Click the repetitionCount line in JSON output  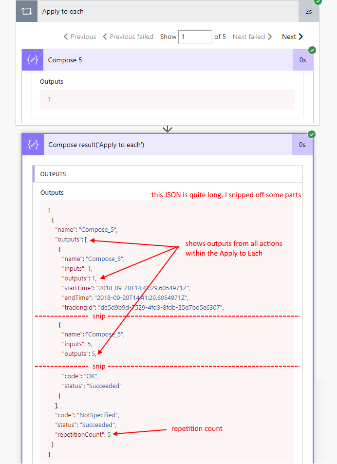click(x=86, y=434)
